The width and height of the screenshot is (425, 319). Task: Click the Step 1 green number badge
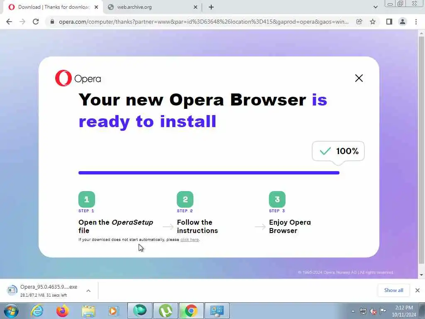click(x=87, y=199)
